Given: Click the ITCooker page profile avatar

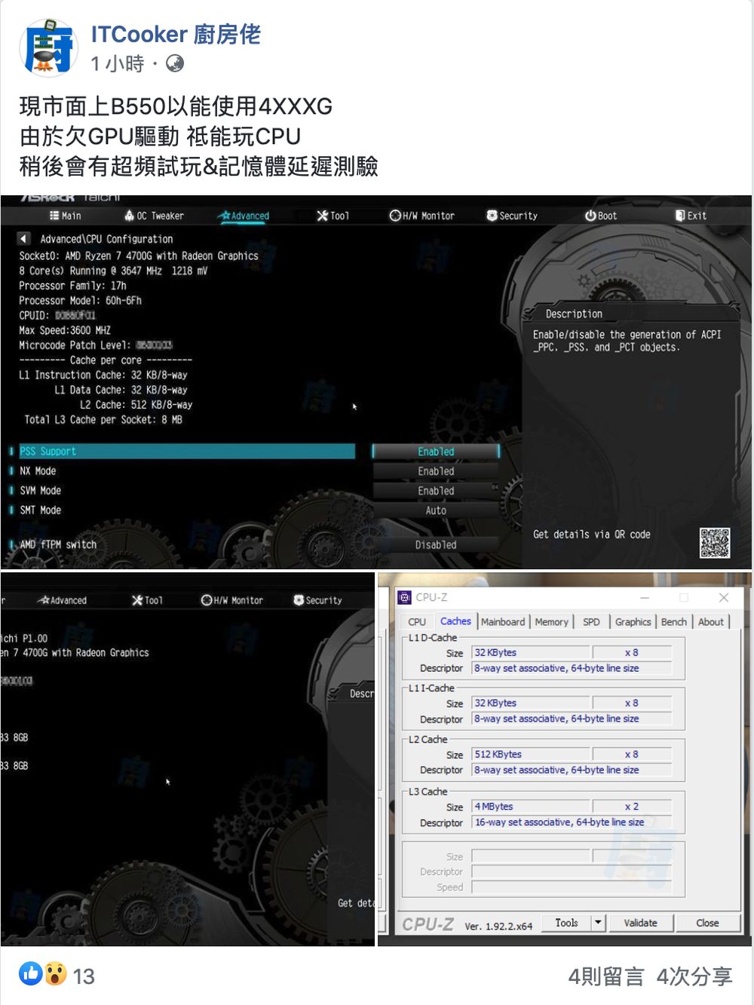Looking at the screenshot, I should click(48, 48).
